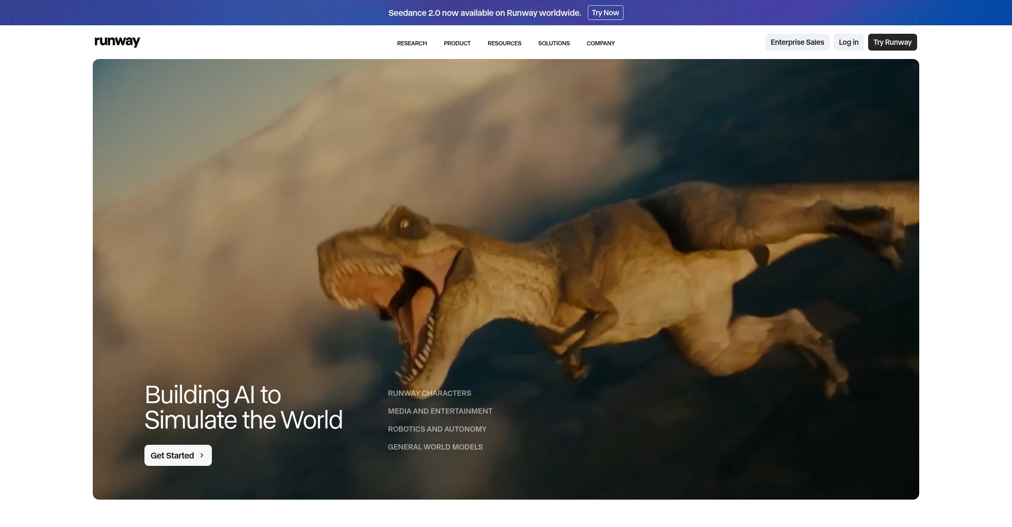1012x527 pixels.
Task: Click the runway logo
Action: (117, 42)
